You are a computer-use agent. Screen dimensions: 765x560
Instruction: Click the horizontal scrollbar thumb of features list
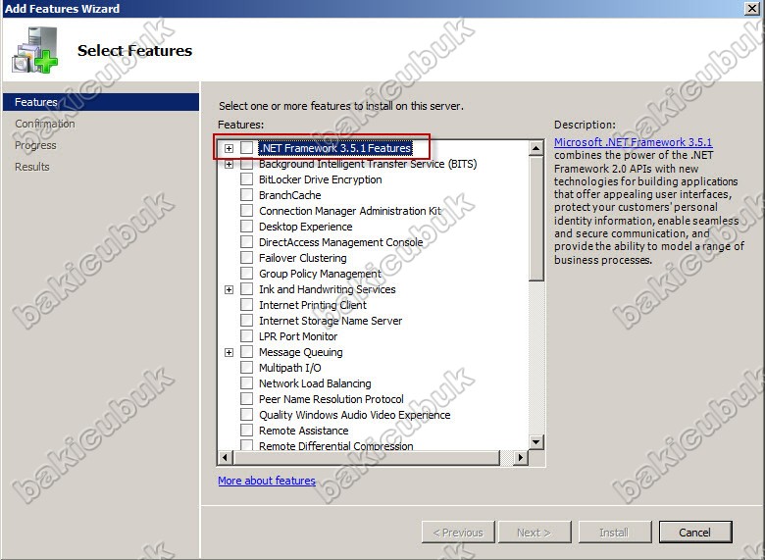367,458
